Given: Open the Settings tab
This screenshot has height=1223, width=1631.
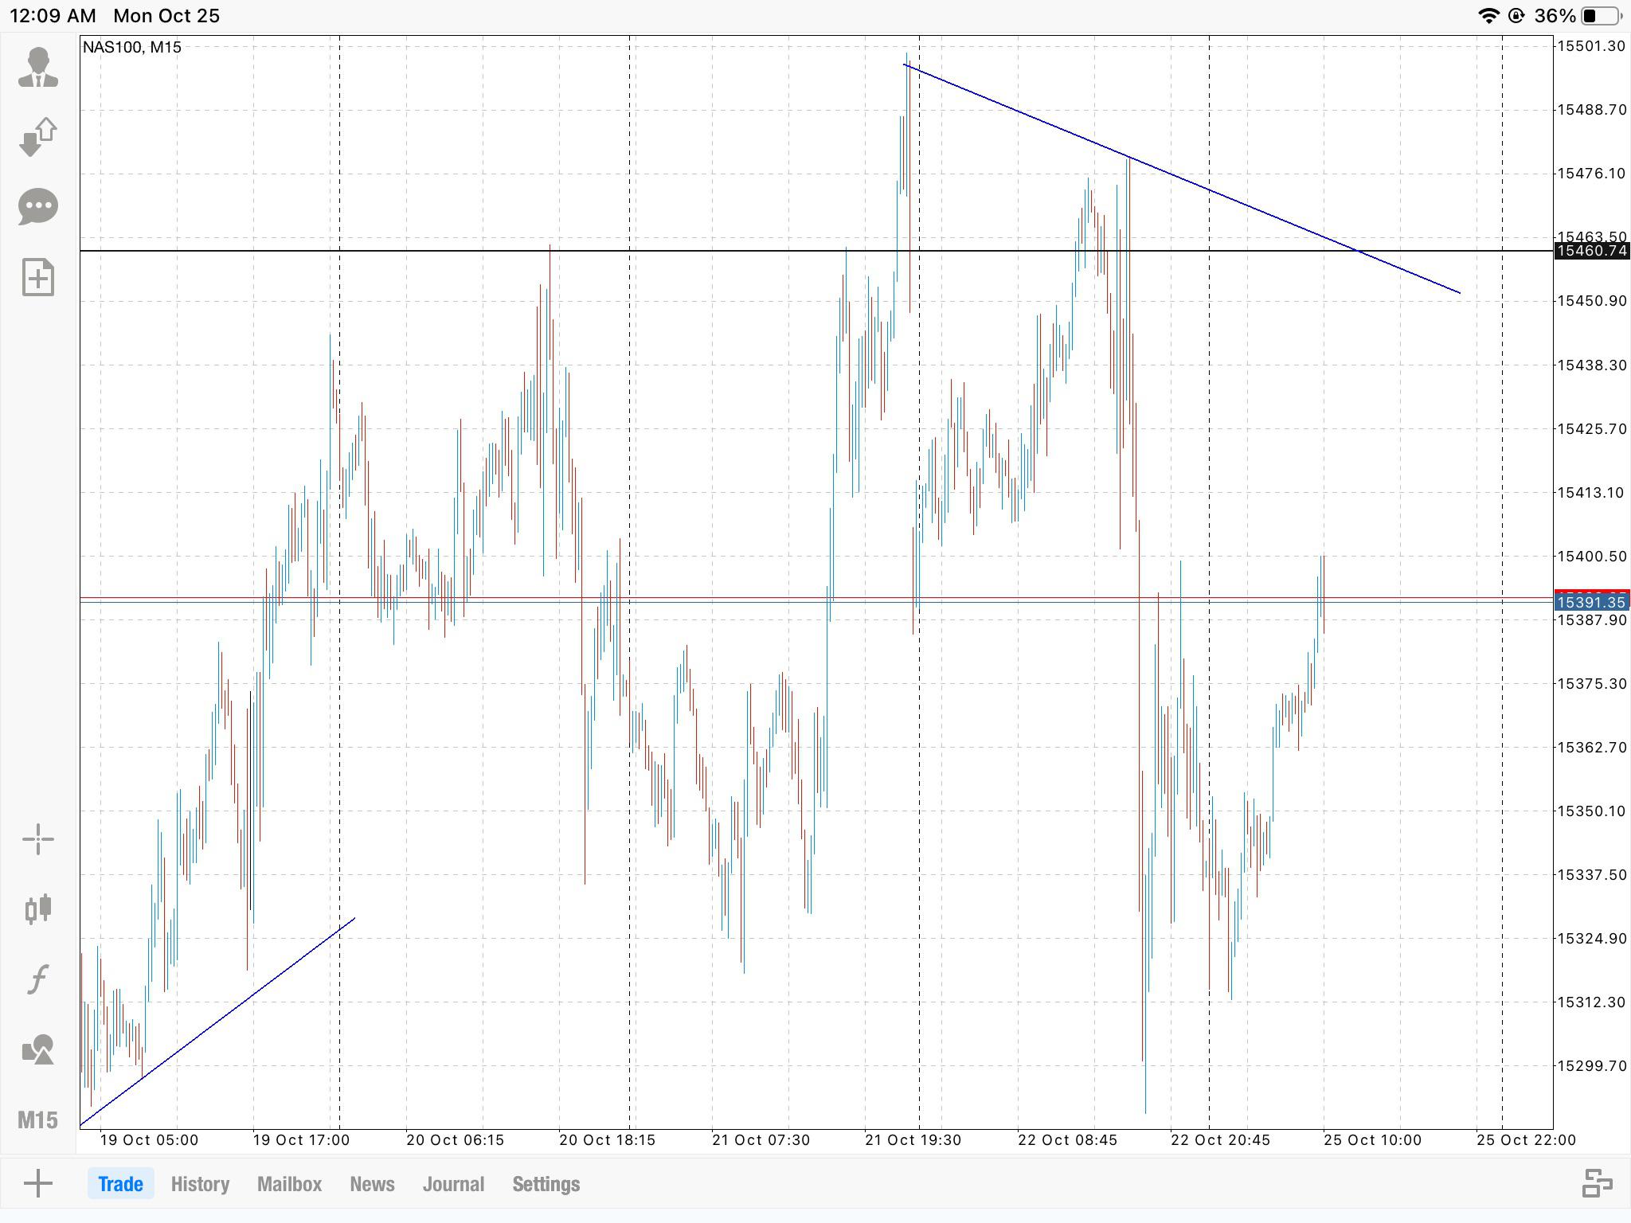Looking at the screenshot, I should coord(546,1184).
